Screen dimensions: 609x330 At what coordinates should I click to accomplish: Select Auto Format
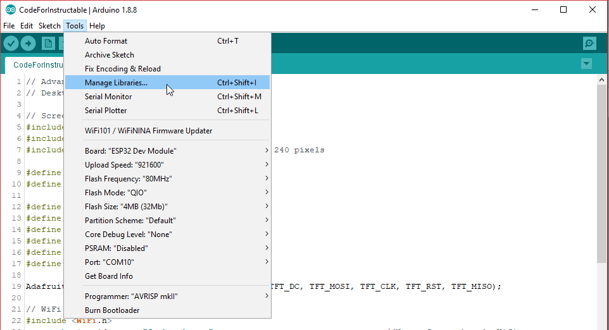point(167,40)
